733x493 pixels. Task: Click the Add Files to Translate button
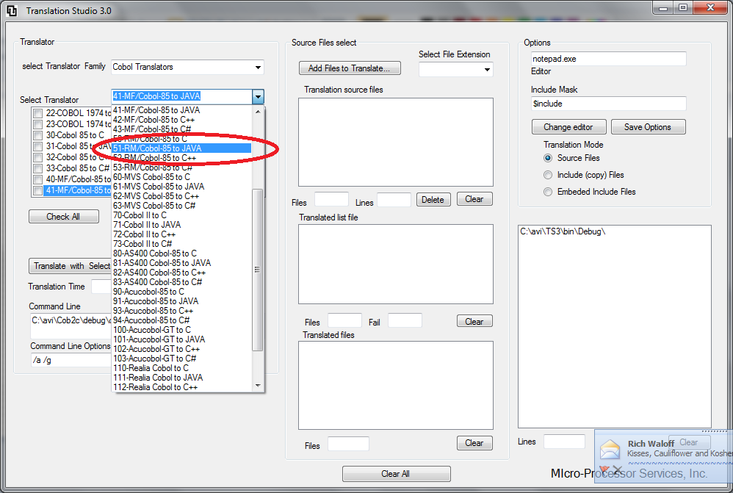click(350, 68)
